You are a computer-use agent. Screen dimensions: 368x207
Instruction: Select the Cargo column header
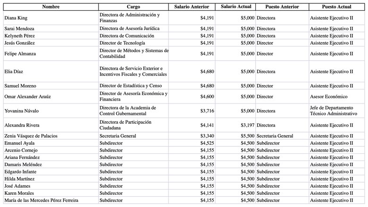click(134, 7)
